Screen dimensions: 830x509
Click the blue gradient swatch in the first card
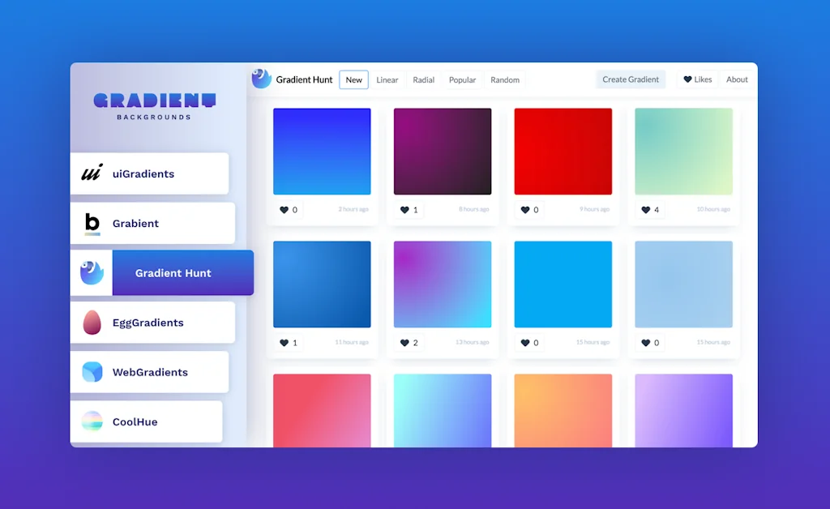coord(322,151)
